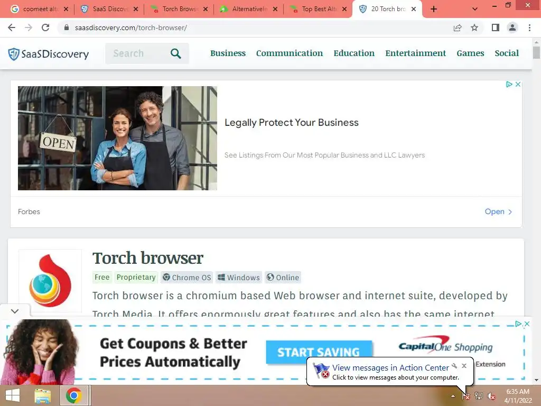This screenshot has width=541, height=406.
Task: Close the Forbes ad with X
Action: 518,84
